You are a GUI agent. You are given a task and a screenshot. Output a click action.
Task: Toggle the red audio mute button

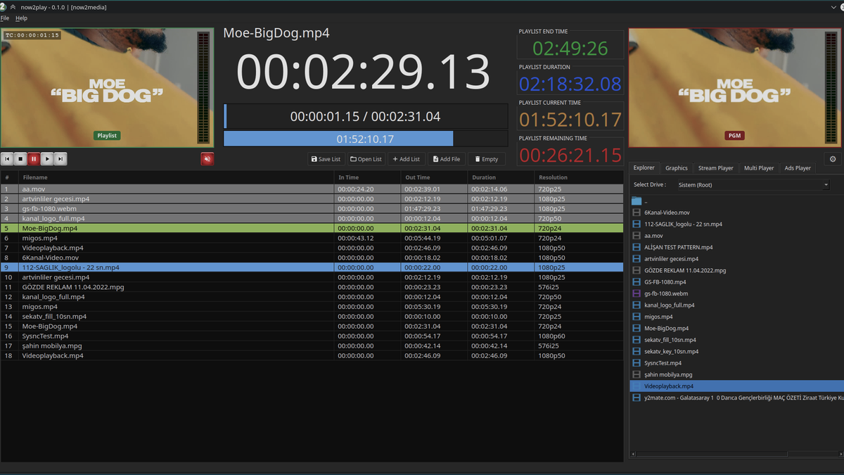click(x=207, y=160)
